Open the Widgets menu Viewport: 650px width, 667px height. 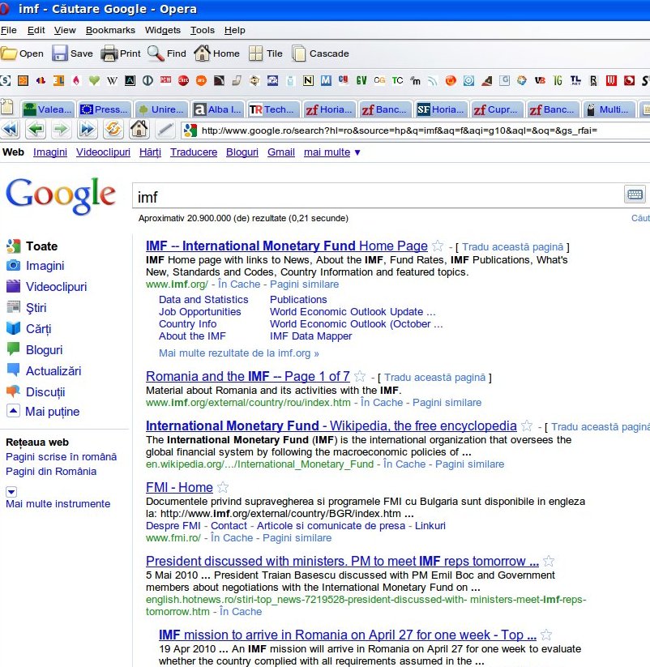pyautogui.click(x=162, y=30)
